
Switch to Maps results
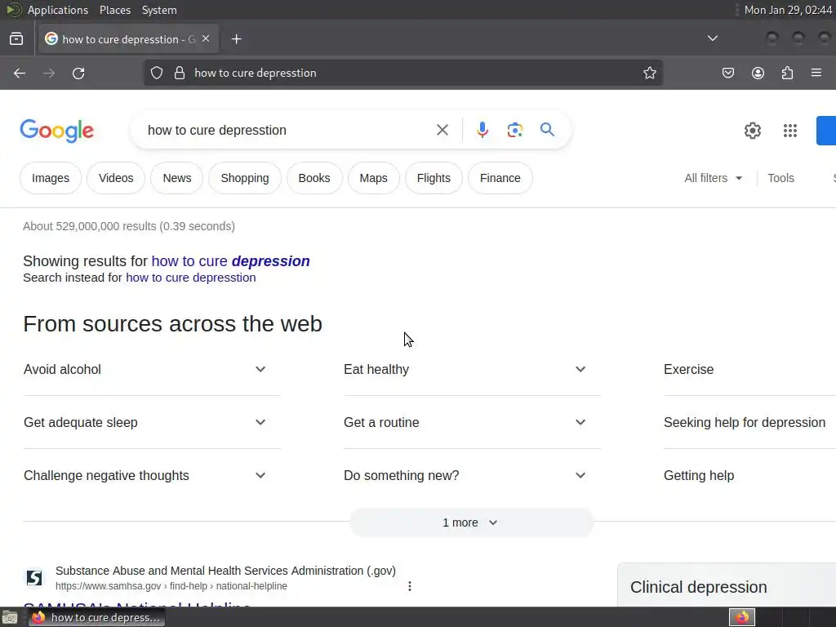373,178
